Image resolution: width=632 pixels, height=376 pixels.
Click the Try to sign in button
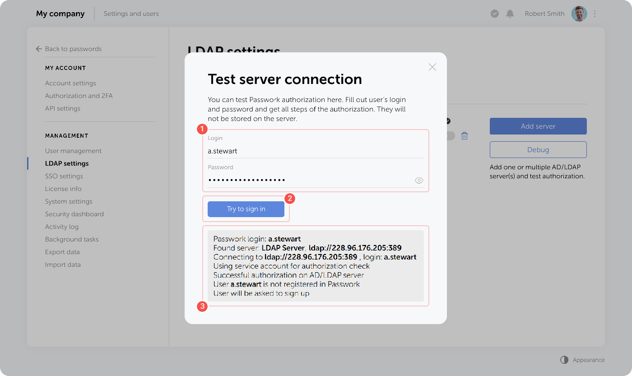click(x=246, y=209)
